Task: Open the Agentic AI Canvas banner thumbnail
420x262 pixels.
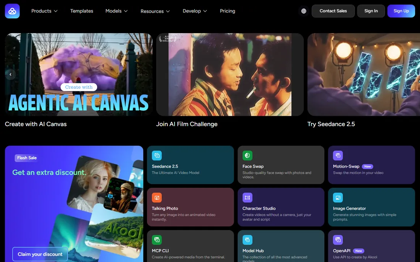Action: [x=79, y=75]
